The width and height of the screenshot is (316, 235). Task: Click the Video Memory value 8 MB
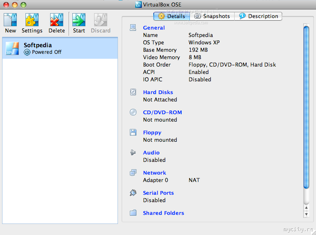point(195,58)
